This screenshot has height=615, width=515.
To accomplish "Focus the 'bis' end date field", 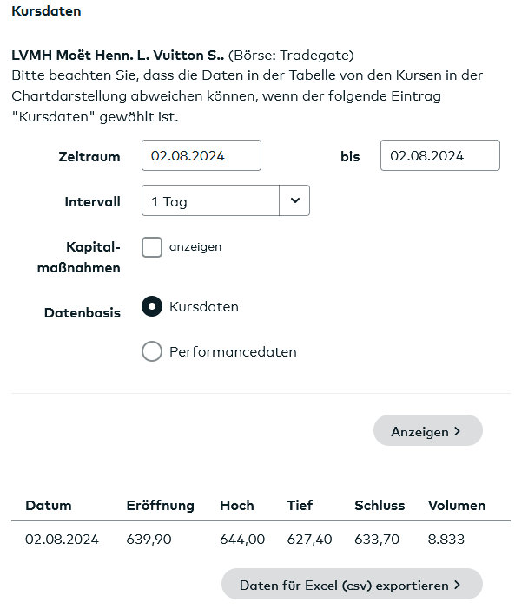I will pos(440,155).
